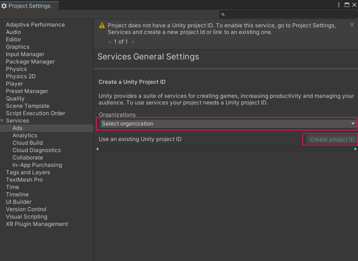This screenshot has width=358, height=261.
Task: Select Cloud Build settings
Action: tap(28, 143)
